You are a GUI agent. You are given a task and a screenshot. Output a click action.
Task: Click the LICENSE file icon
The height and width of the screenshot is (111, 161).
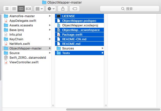(x=59, y=16)
